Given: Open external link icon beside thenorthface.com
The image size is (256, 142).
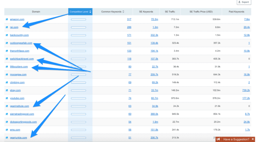Looking at the screenshot, I should click(7, 51).
